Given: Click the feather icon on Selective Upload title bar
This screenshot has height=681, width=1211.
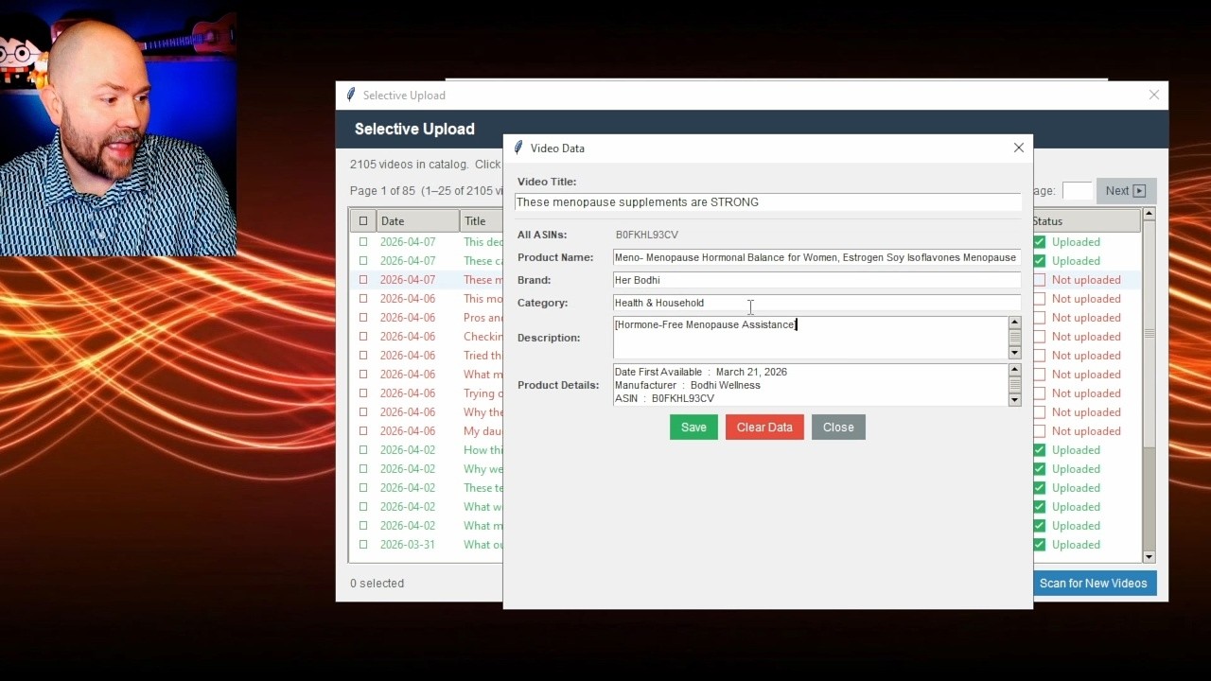Looking at the screenshot, I should coord(350,95).
